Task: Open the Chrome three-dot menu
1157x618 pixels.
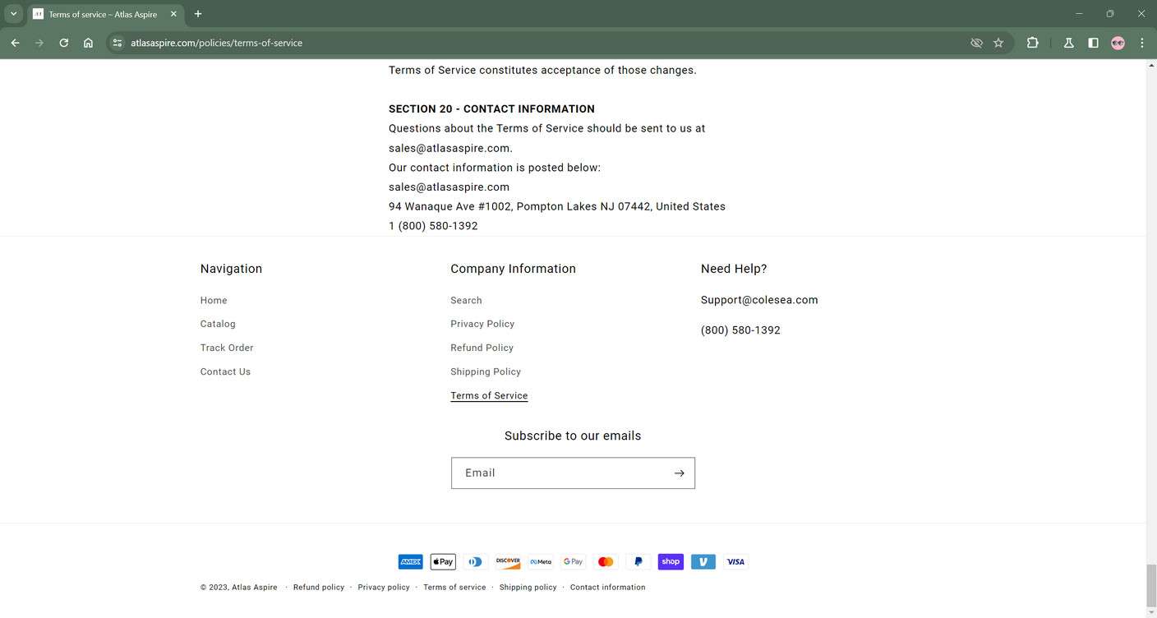Action: (1141, 43)
